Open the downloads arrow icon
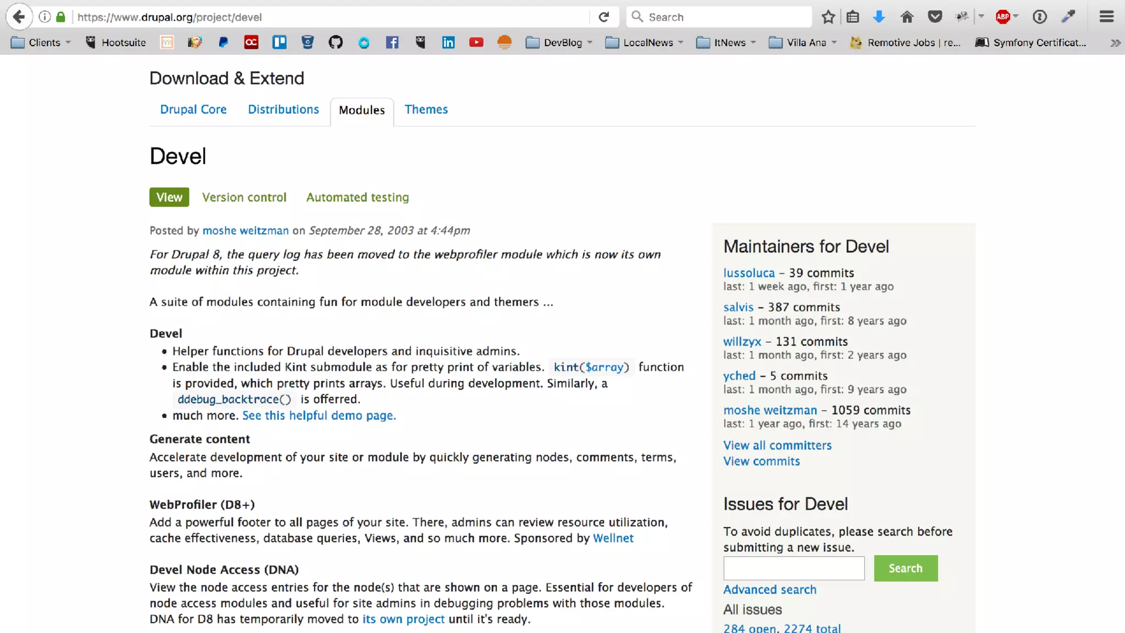The height and width of the screenshot is (633, 1125). point(879,17)
